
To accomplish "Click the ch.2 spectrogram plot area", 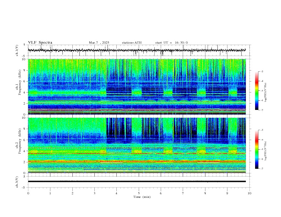I will [137, 145].
